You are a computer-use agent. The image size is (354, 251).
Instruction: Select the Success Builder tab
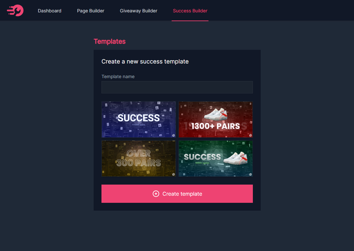pyautogui.click(x=190, y=11)
